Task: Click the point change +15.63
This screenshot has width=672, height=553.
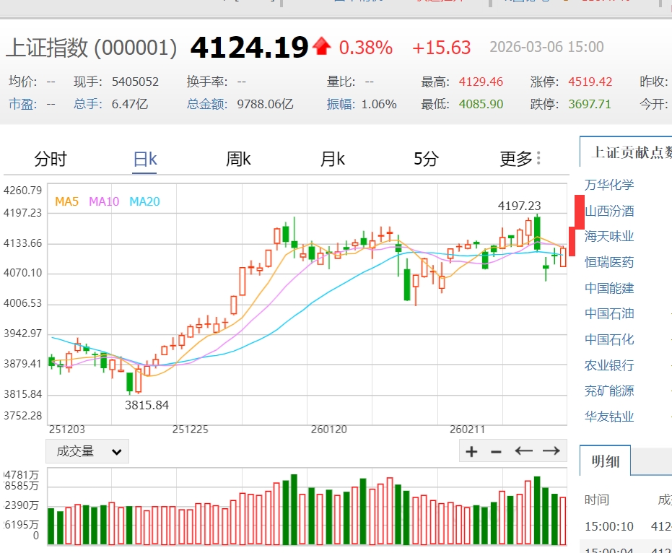Action: pos(442,48)
